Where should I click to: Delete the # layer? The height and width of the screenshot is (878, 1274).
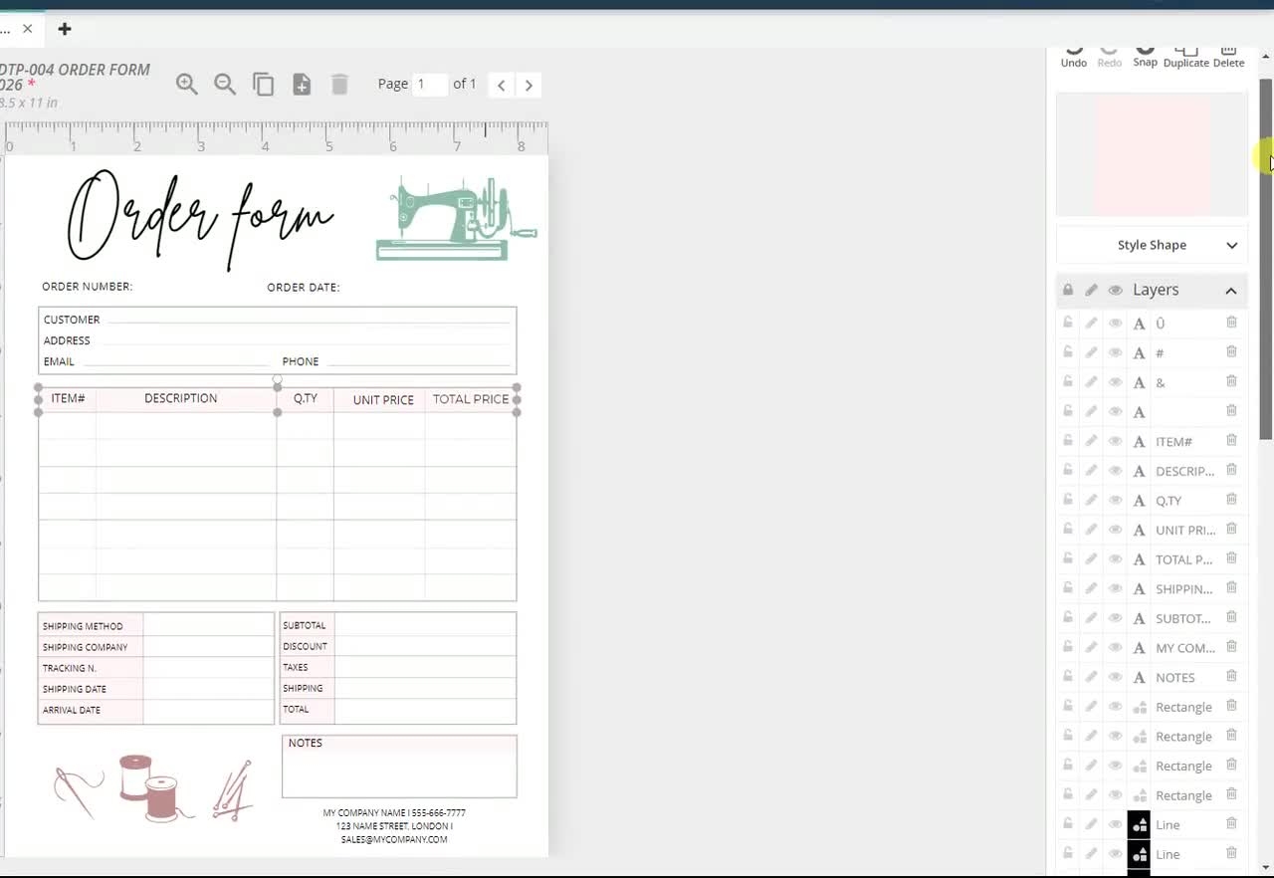click(1231, 351)
